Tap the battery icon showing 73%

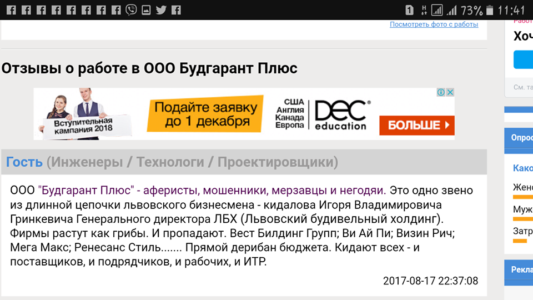(x=490, y=10)
